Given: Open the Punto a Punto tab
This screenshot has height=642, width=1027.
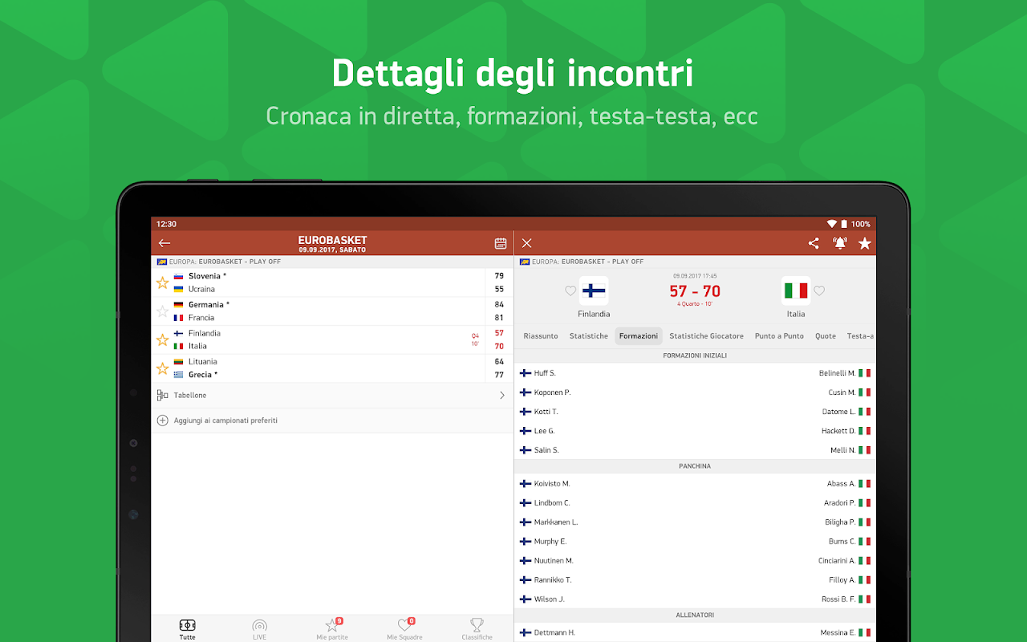Looking at the screenshot, I should click(x=779, y=335).
